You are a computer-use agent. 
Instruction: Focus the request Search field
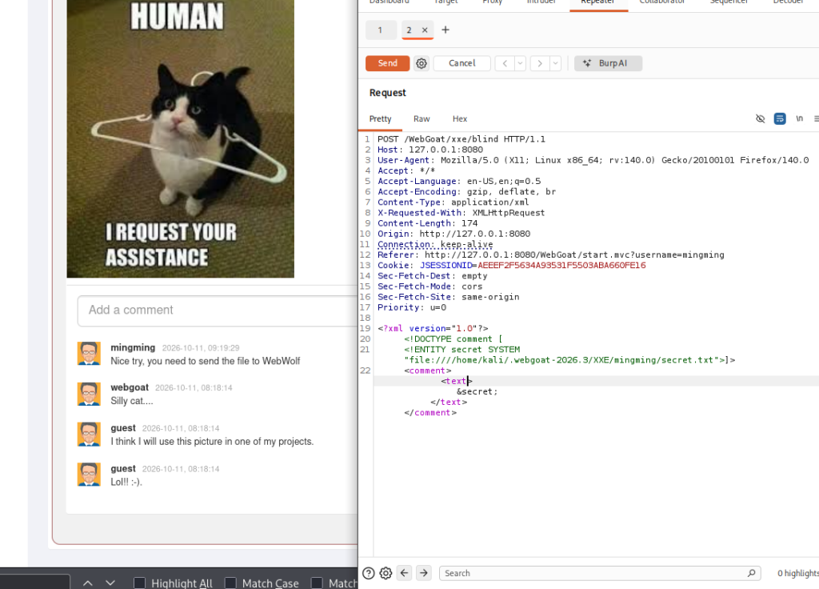coord(600,573)
